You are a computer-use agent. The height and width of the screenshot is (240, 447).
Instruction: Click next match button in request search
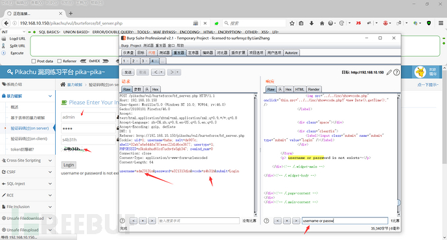coord(152,221)
